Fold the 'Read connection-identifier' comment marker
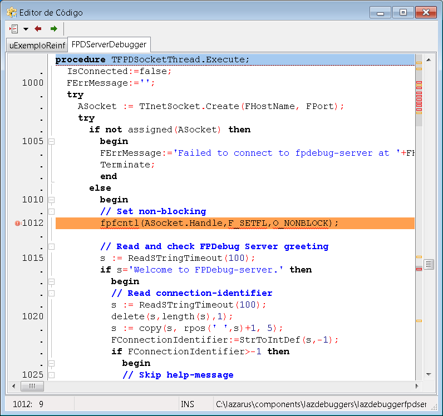 [x=51, y=293]
